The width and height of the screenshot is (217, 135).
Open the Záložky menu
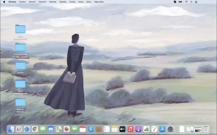pos(63,2)
